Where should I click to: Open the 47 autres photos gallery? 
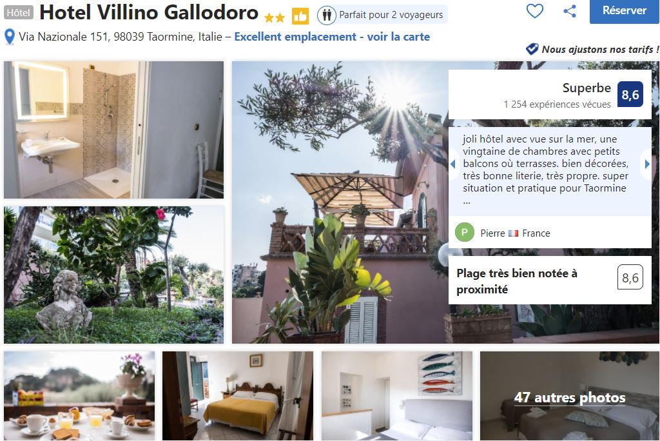(570, 396)
